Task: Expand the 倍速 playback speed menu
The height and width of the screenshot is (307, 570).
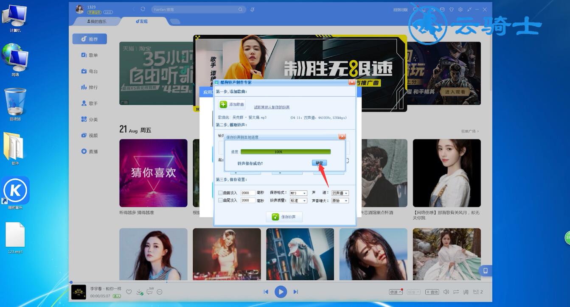Action: [x=396, y=292]
